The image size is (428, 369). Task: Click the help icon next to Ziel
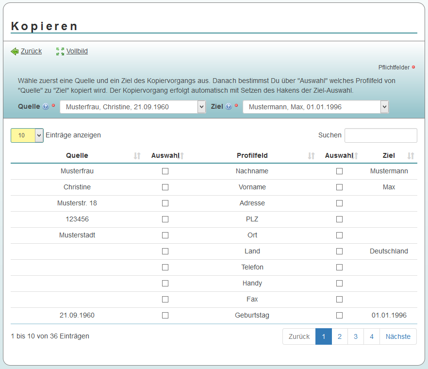(x=229, y=107)
